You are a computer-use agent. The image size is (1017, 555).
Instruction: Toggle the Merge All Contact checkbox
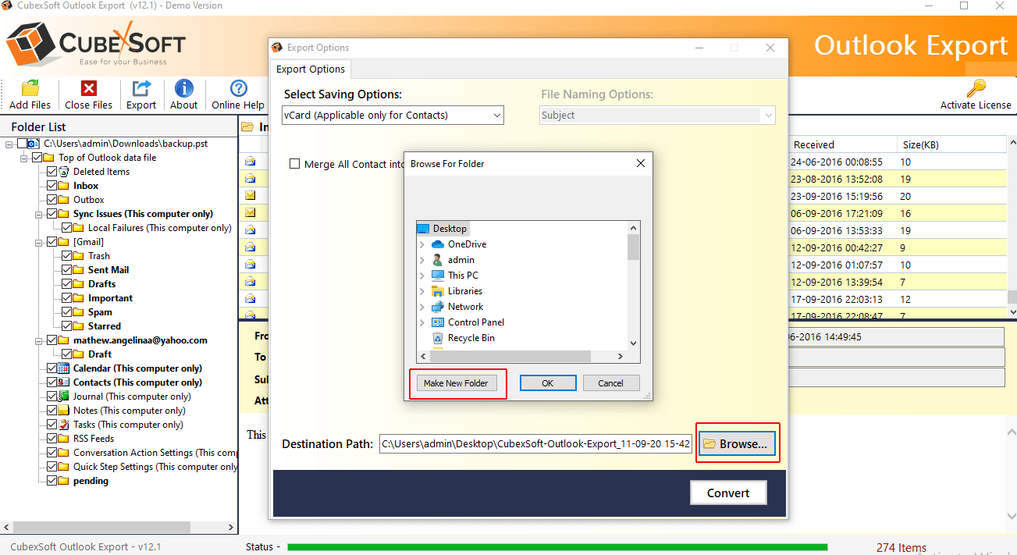coord(295,164)
